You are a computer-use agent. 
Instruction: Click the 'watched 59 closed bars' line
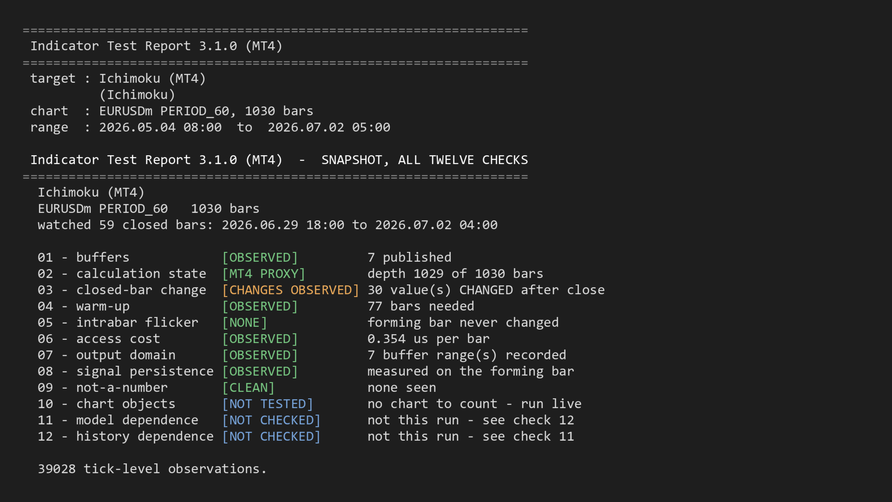click(268, 225)
